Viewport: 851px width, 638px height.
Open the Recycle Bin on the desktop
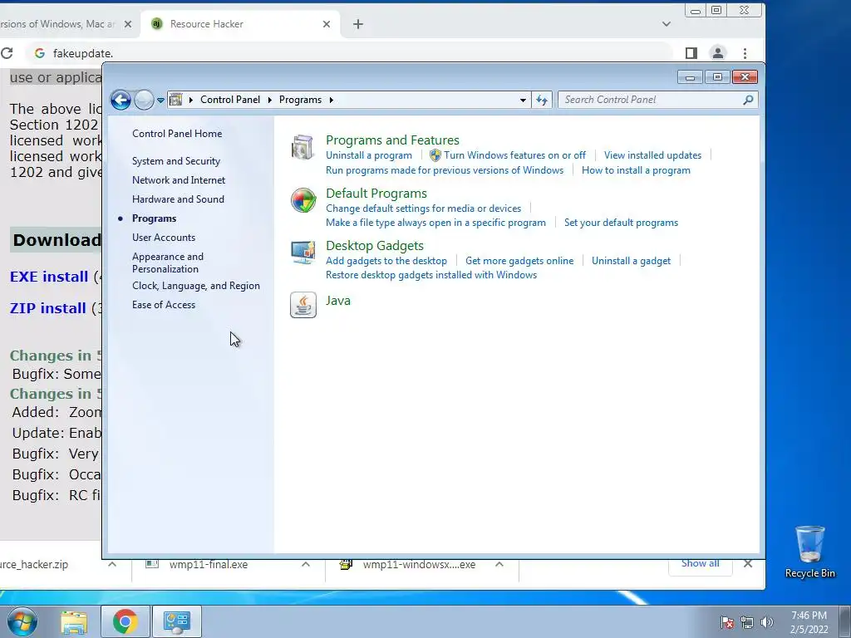click(x=810, y=552)
